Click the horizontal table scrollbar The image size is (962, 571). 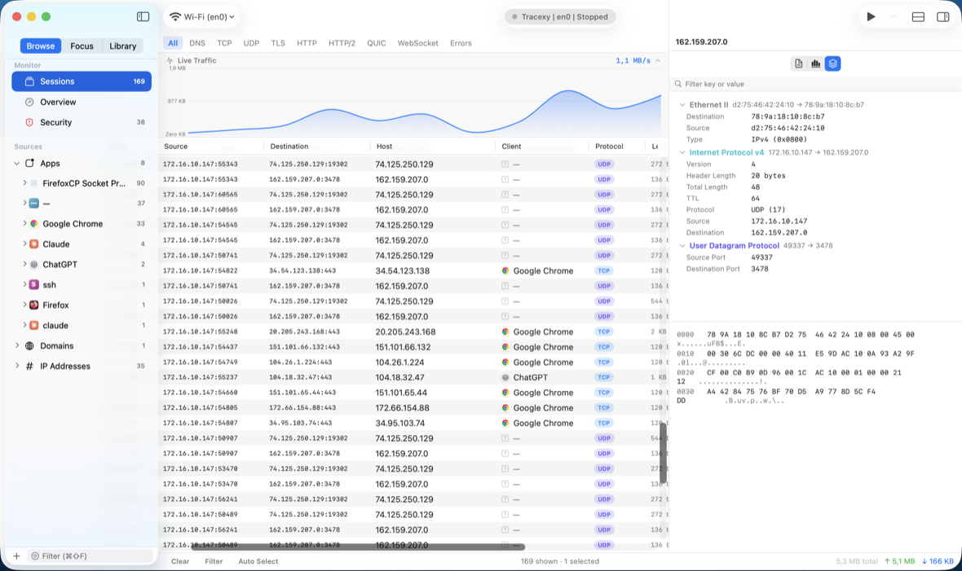pyautogui.click(x=358, y=547)
